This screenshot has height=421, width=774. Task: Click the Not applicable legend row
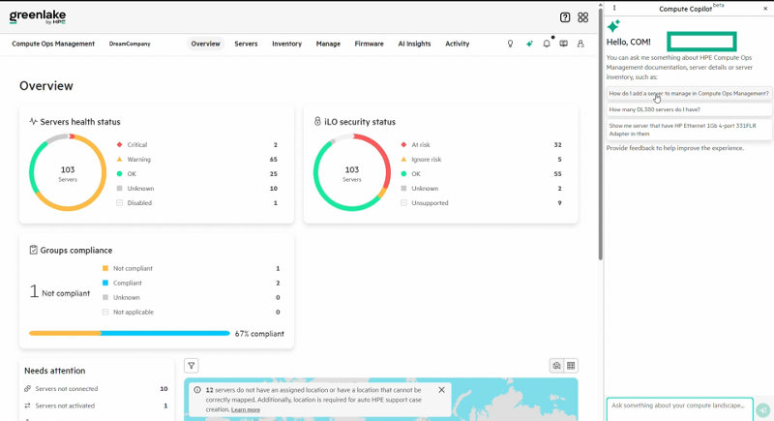click(x=191, y=312)
